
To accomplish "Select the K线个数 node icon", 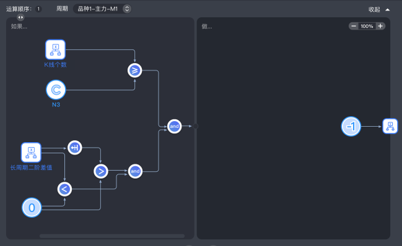I will [55, 49].
